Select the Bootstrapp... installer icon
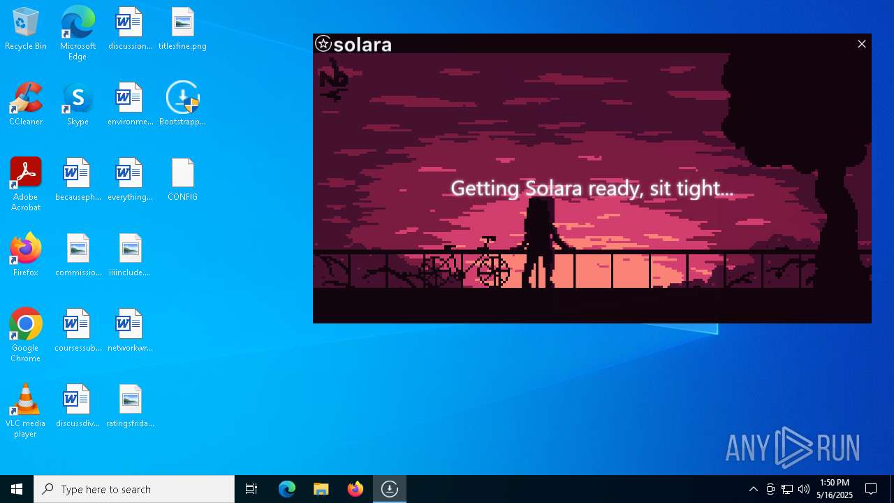The image size is (894, 503). click(182, 104)
